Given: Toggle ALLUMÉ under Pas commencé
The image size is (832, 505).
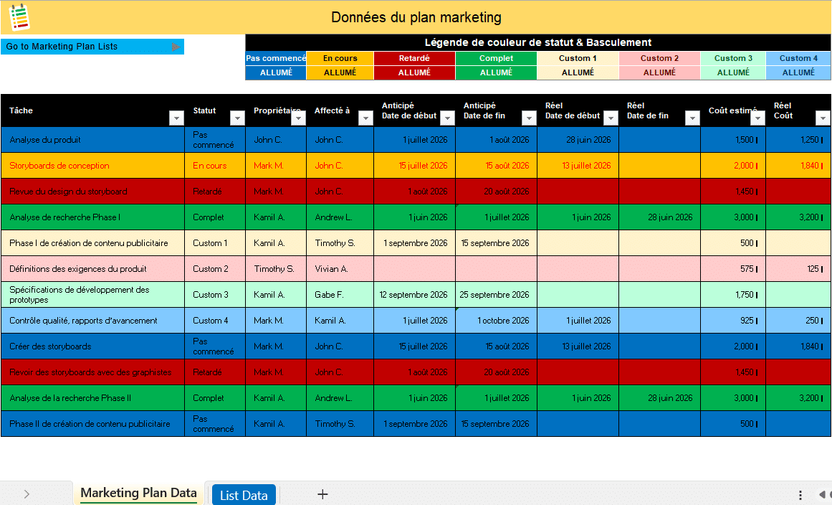Looking at the screenshot, I should click(276, 72).
